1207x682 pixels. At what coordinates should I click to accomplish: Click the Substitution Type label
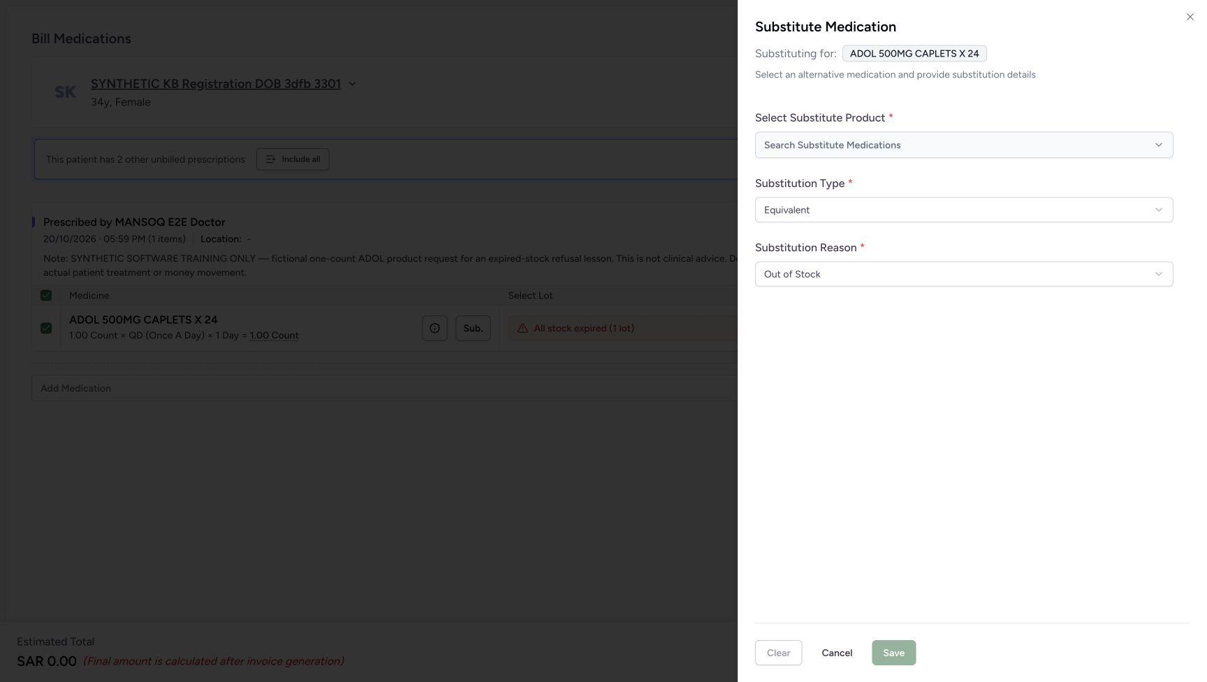point(800,183)
